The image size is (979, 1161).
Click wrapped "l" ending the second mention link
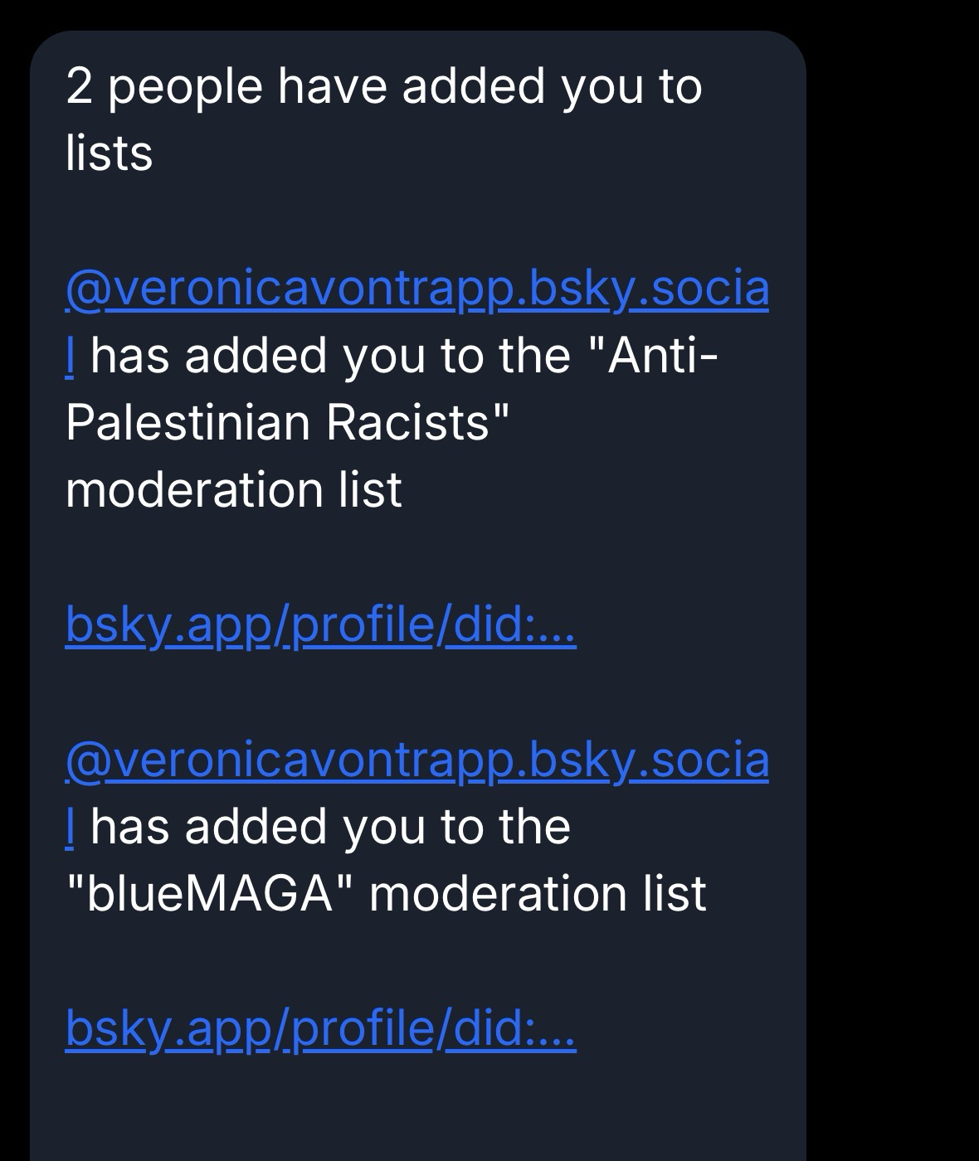71,828
